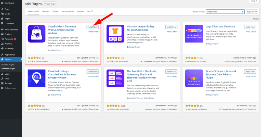Click the Posts pin icon
This screenshot has width=261, height=137.
pos(2,9)
